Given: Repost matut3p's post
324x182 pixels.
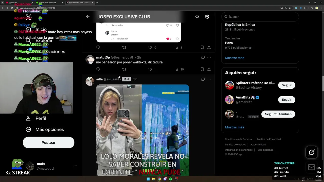Looking at the screenshot, I should [124, 69].
